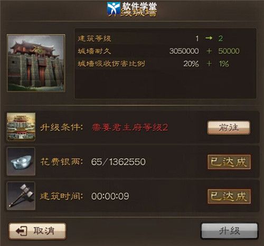Cancel with the 取消 button
The width and height of the screenshot is (264, 246).
pyautogui.click(x=37, y=231)
